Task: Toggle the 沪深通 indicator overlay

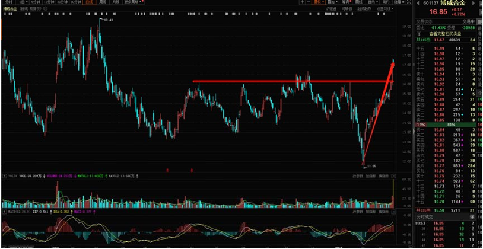Action: pyautogui.click(x=331, y=9)
